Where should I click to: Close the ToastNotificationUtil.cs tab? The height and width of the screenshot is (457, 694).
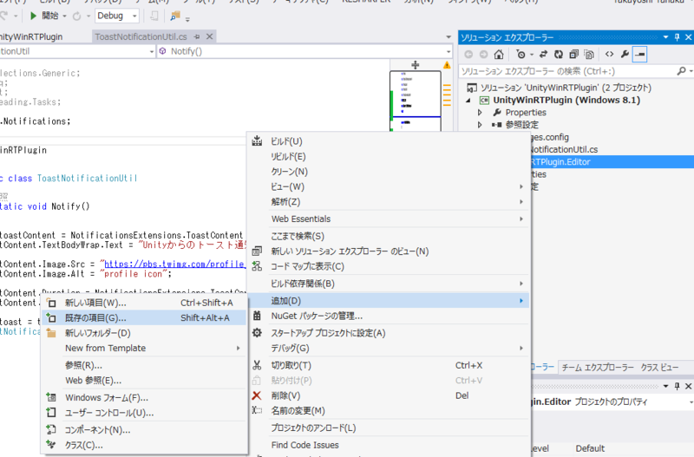click(x=210, y=36)
